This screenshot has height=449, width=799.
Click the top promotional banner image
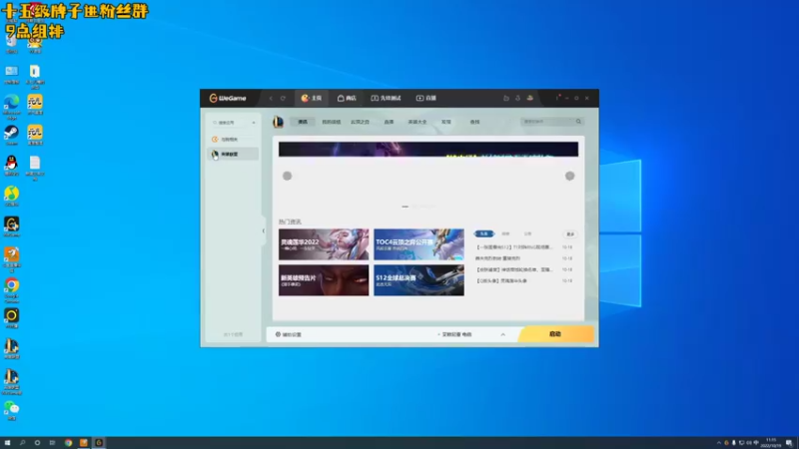click(428, 149)
